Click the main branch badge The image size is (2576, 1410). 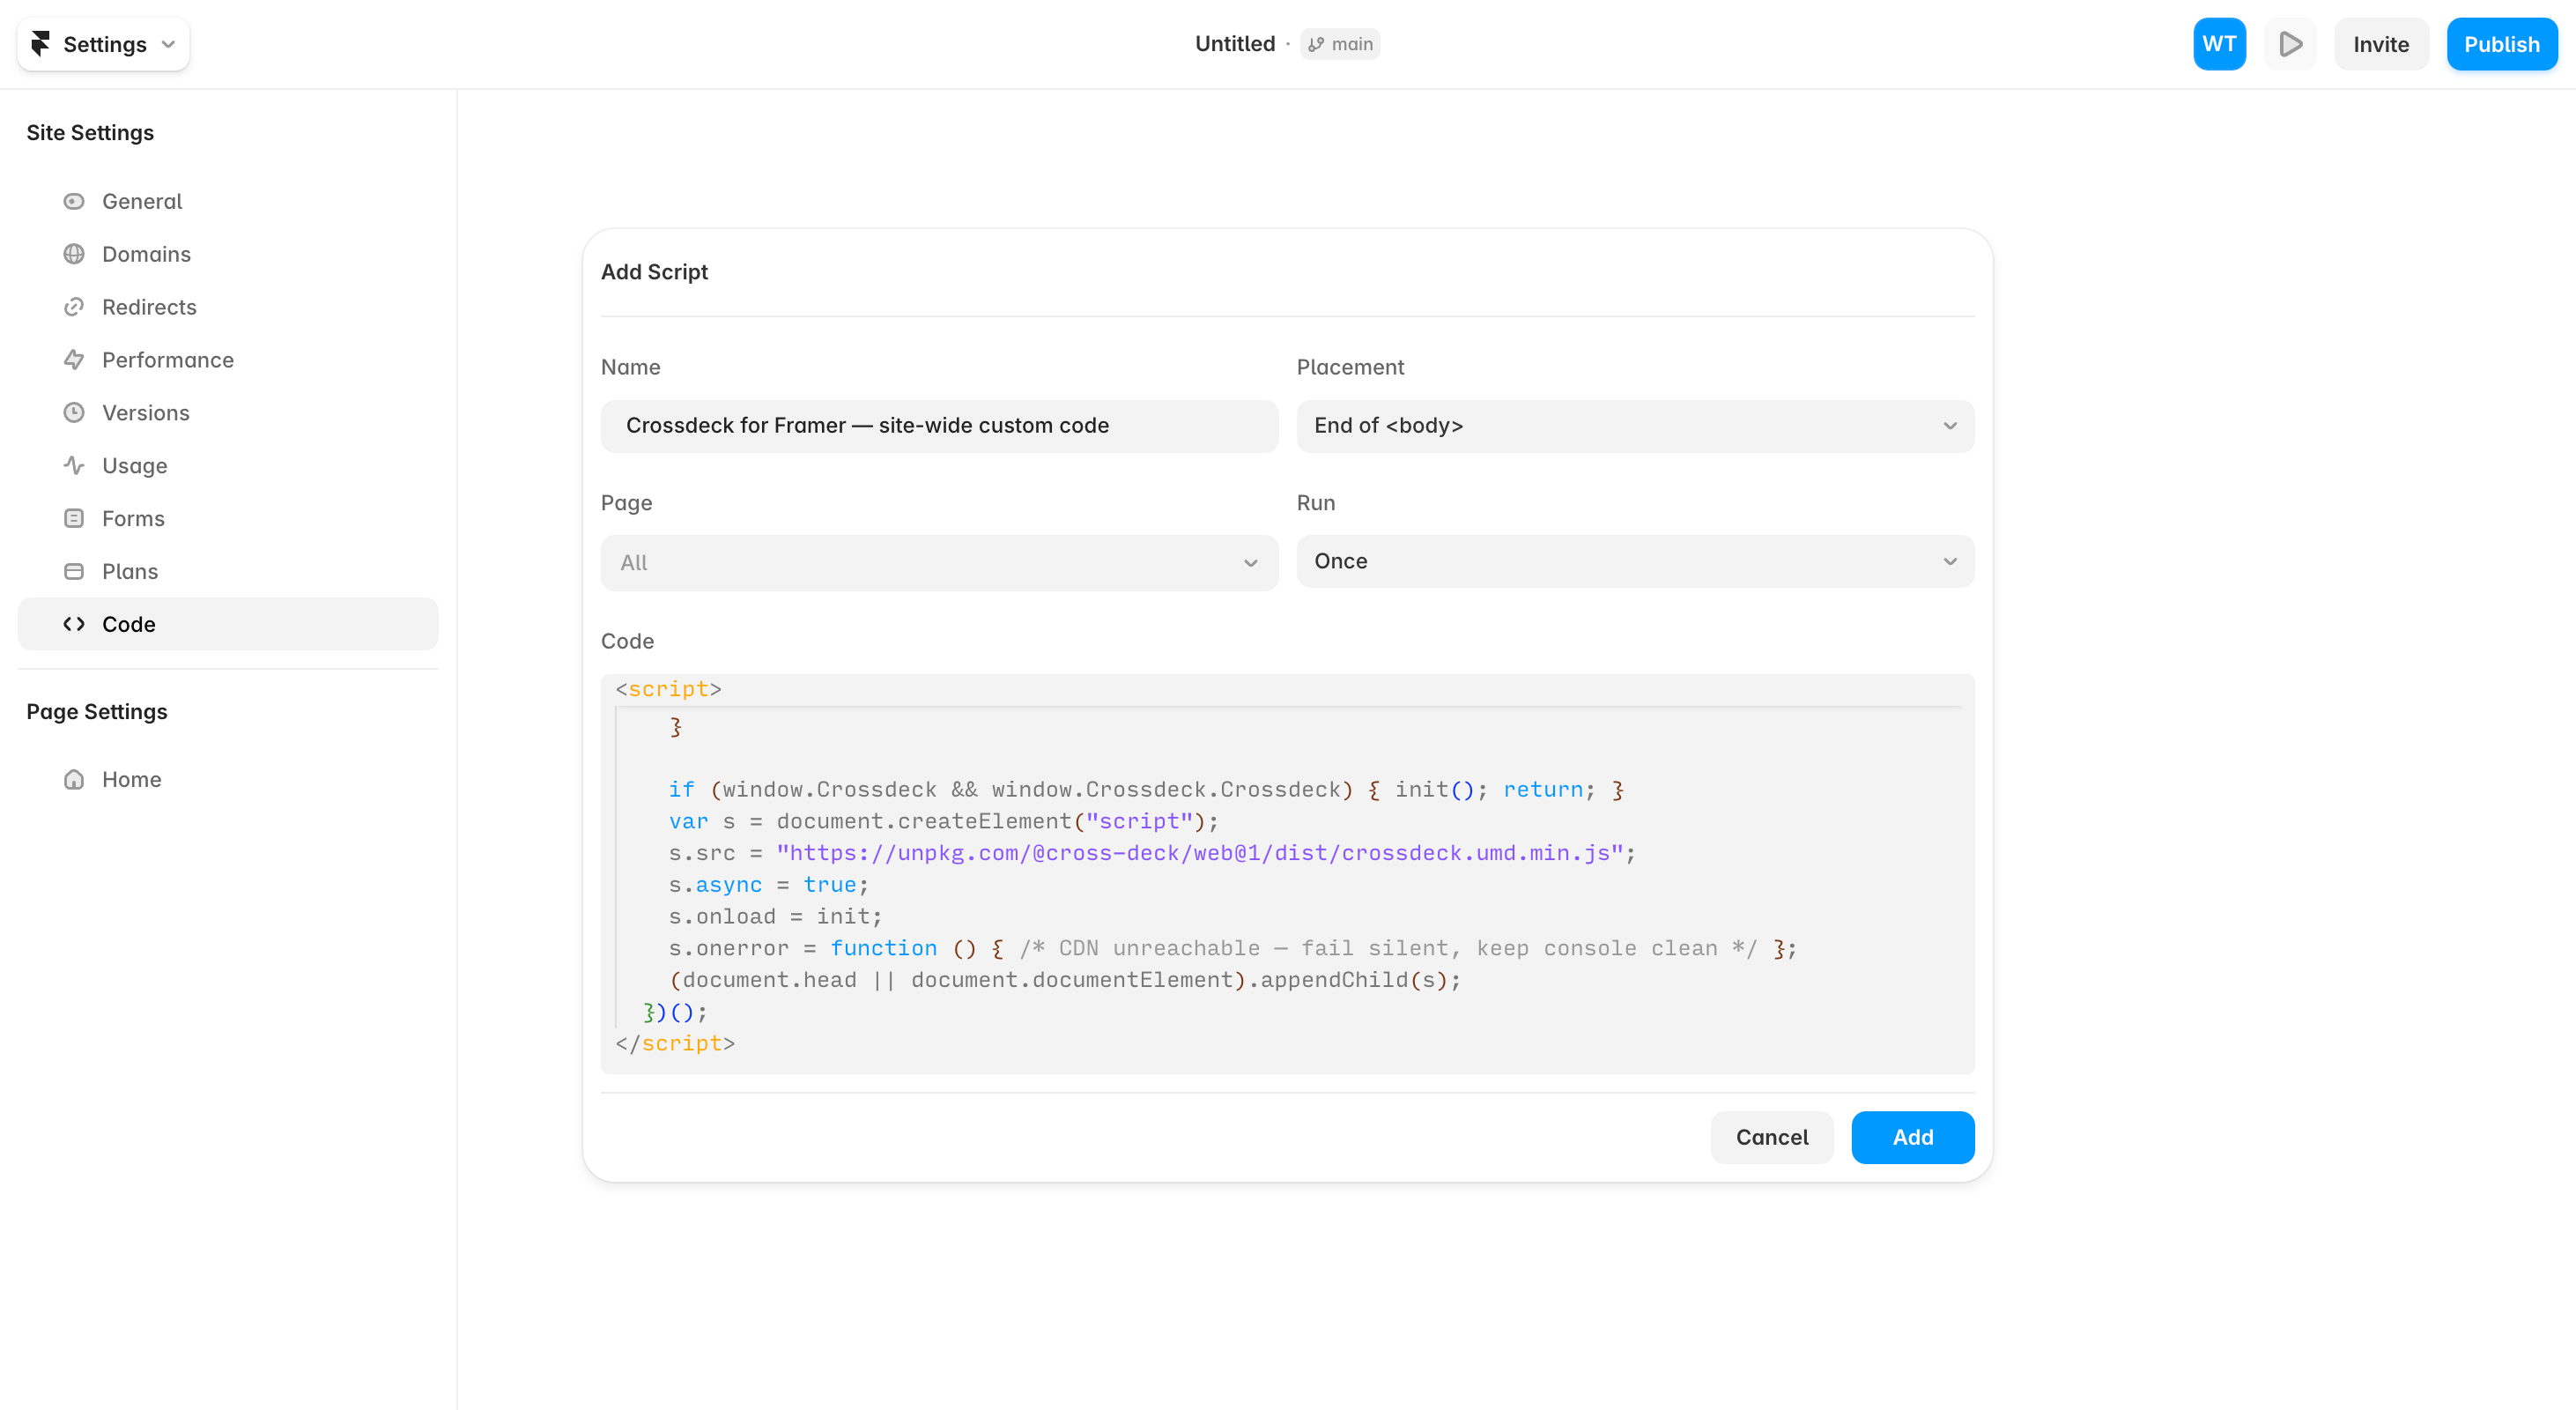tap(1340, 44)
